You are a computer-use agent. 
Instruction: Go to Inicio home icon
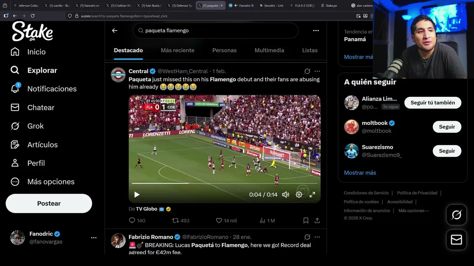pos(15,52)
